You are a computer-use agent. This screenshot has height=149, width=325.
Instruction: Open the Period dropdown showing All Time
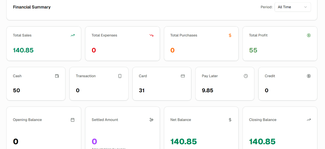292,7
